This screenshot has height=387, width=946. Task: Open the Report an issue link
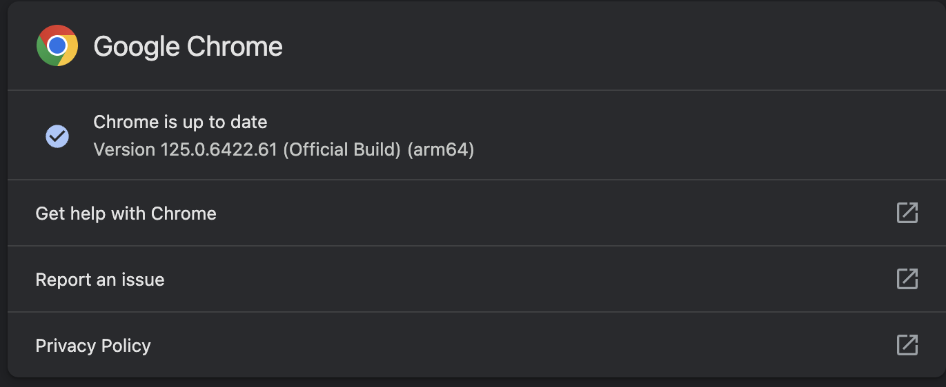click(x=100, y=280)
